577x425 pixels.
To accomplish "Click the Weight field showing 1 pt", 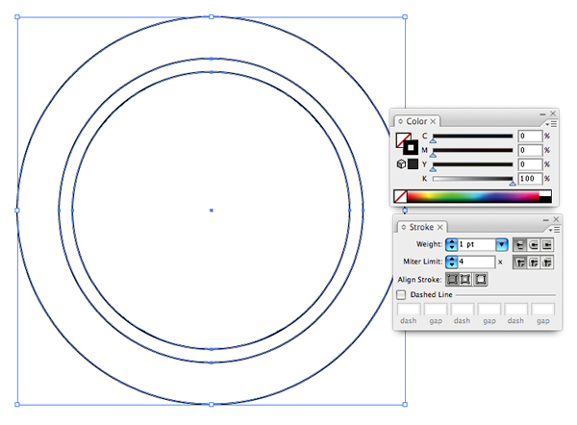I will point(477,244).
